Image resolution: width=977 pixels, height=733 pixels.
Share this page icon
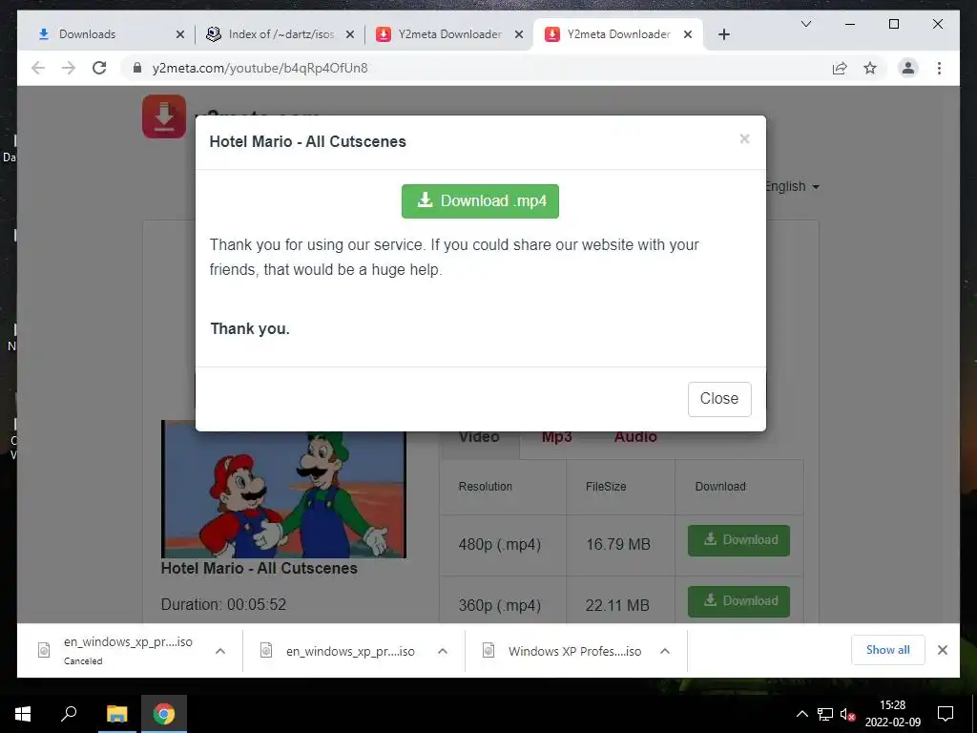tap(840, 69)
